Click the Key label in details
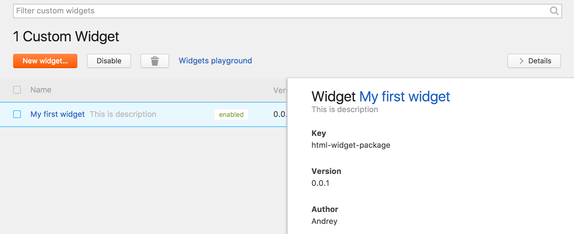574x234 pixels. tap(319, 133)
